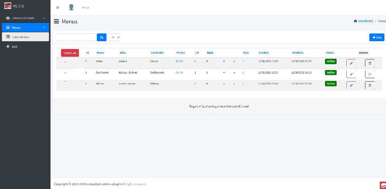Image resolution: width=386 pixels, height=189 pixels.
Task: Select the checkbox for the Menu row
Action: (65, 61)
